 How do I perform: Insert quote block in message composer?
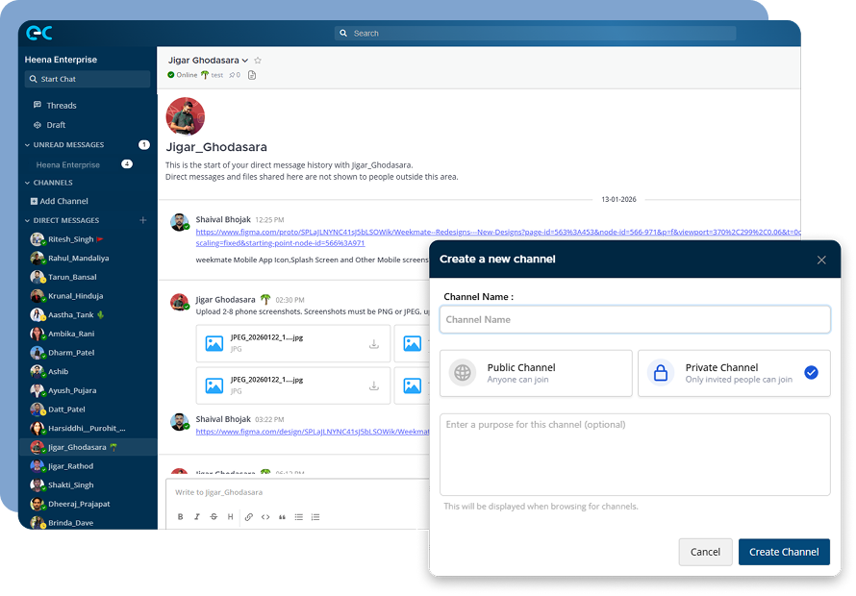pos(282,517)
